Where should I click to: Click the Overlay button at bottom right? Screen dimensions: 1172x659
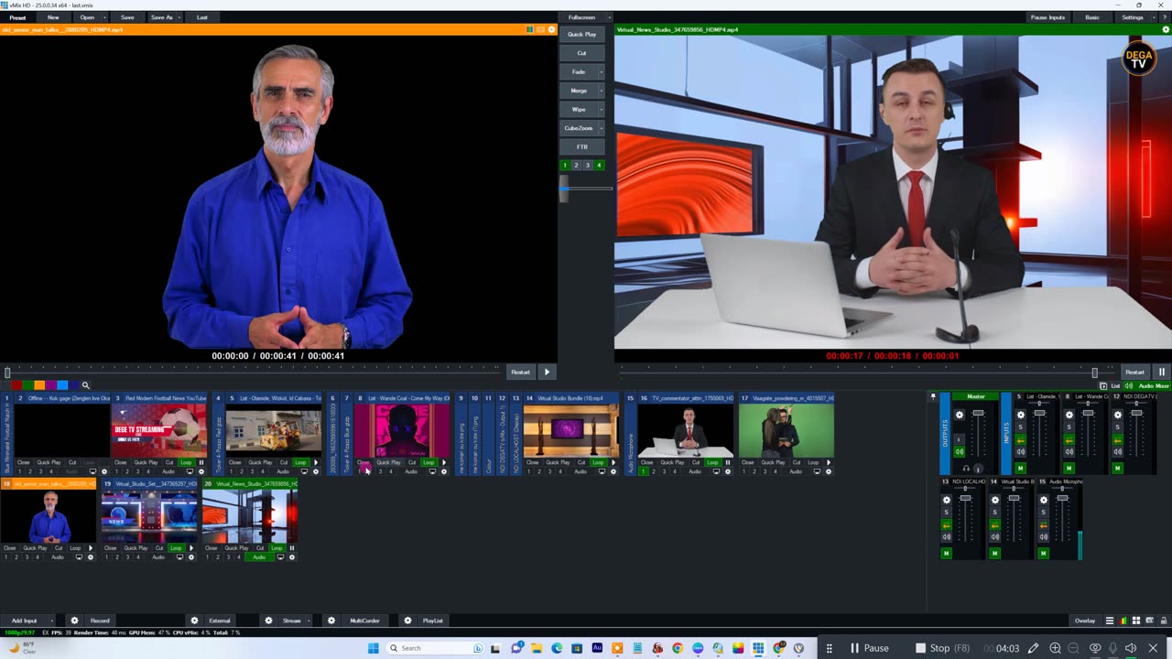pyautogui.click(x=1085, y=621)
